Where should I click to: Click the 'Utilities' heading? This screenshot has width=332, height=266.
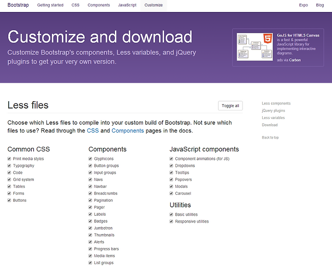tap(180, 205)
